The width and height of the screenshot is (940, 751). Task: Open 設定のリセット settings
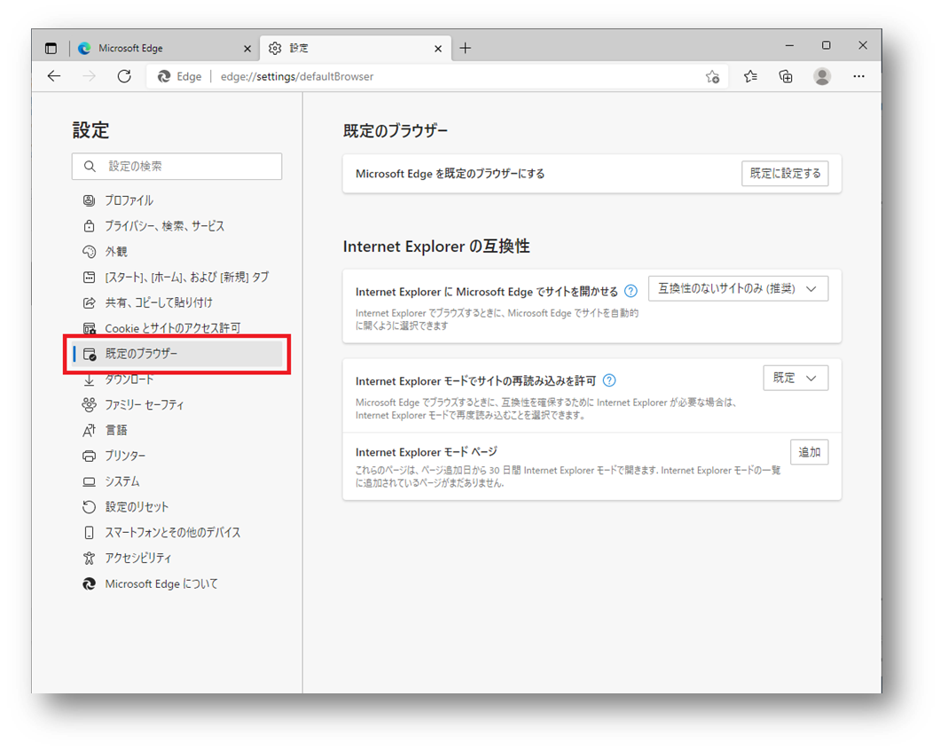[176, 507]
